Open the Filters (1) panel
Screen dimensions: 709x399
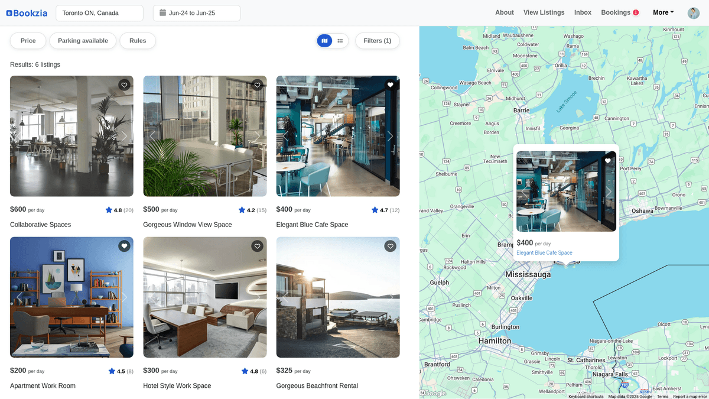[x=377, y=41]
